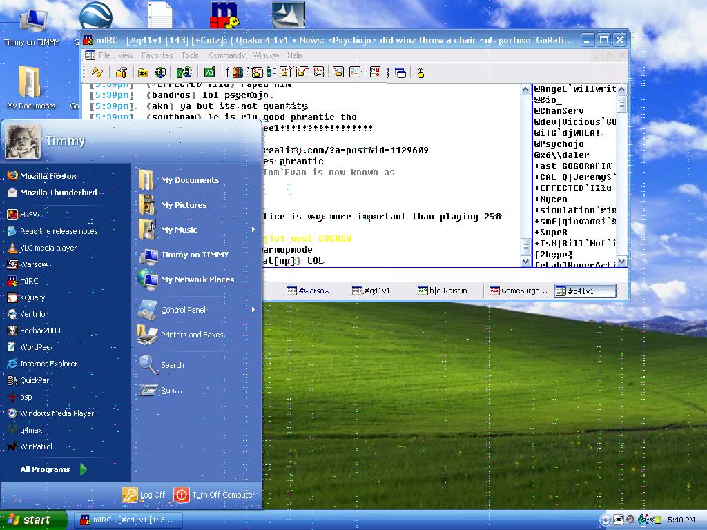Screen dimensions: 707x530
Task: Select active #q41v1 tab at right end
Action: coord(585,291)
